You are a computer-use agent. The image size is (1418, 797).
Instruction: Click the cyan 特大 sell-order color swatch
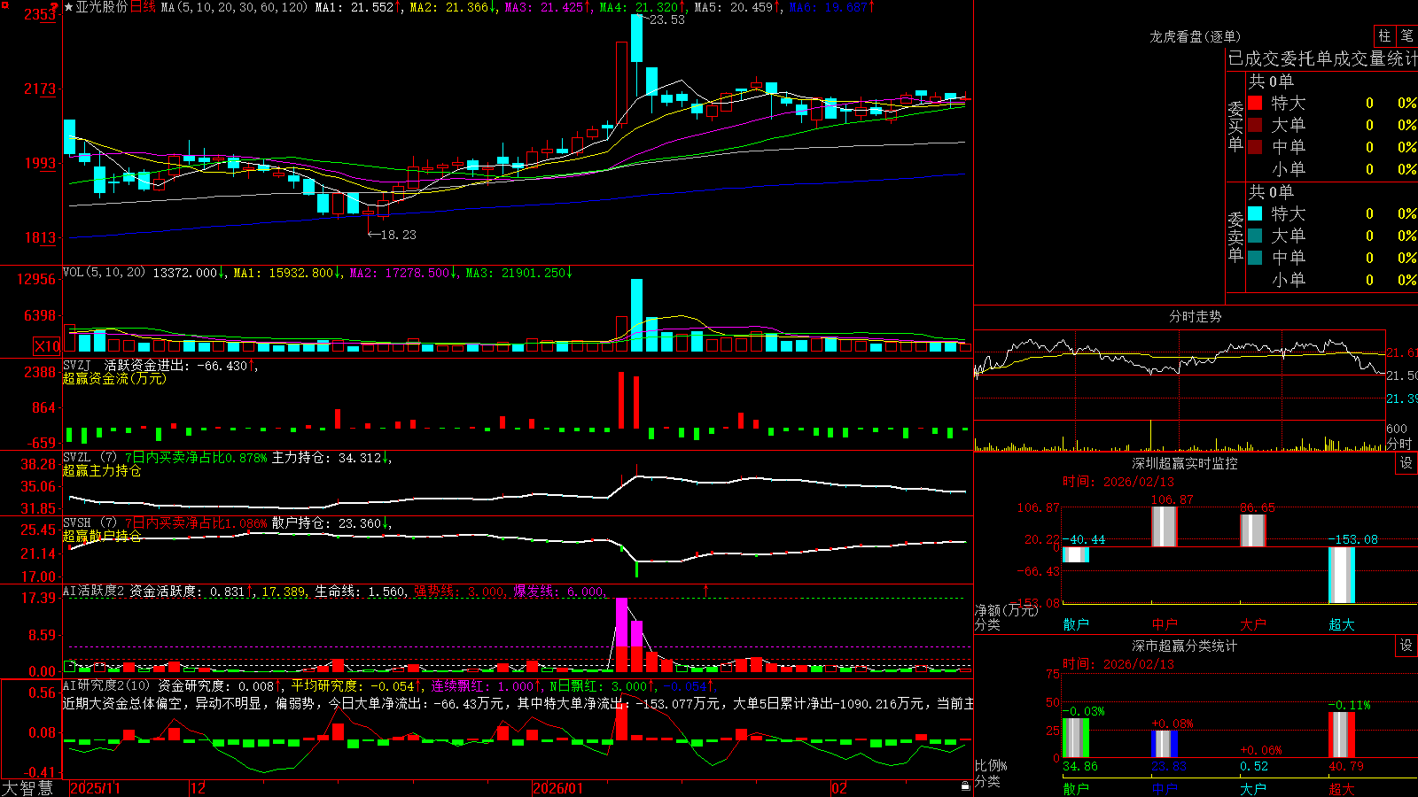pyautogui.click(x=1255, y=213)
